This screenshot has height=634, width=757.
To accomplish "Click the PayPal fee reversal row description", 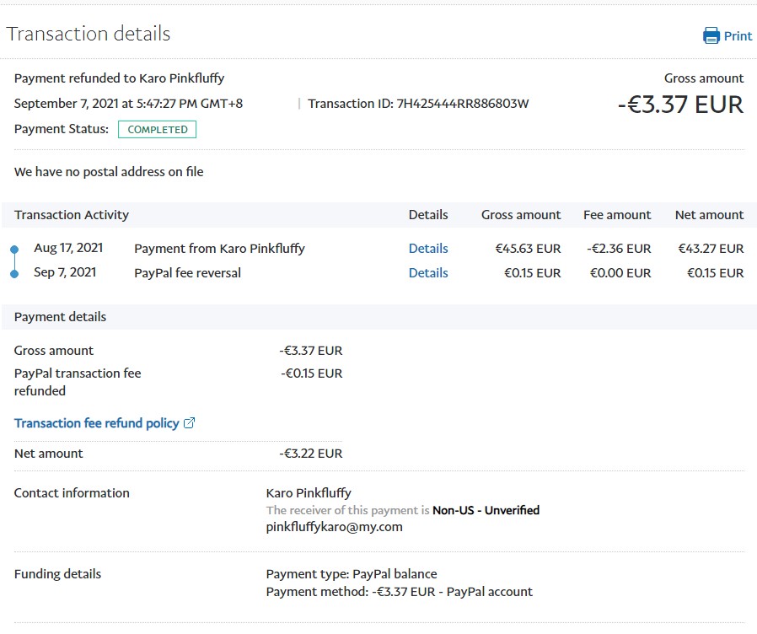I will click(x=187, y=273).
